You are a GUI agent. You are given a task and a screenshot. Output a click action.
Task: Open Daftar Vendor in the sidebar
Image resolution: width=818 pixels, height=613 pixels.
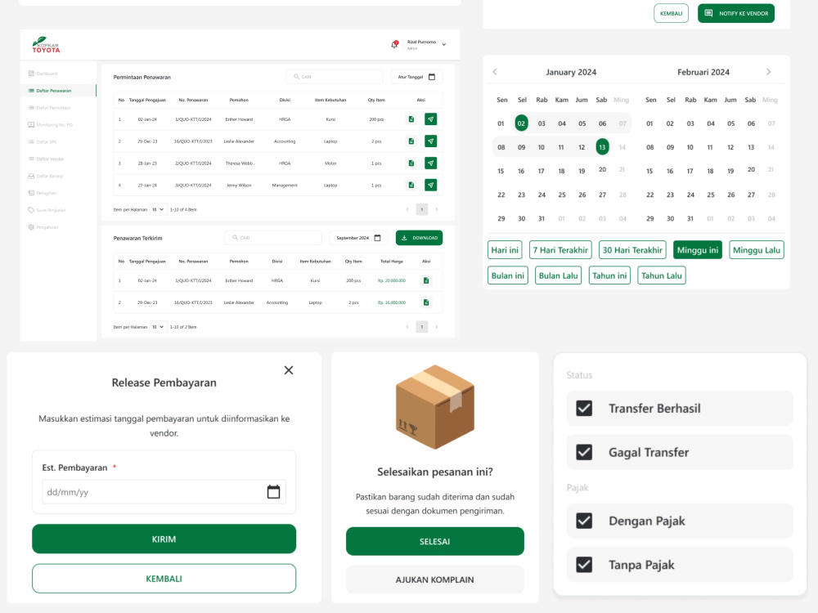click(46, 159)
